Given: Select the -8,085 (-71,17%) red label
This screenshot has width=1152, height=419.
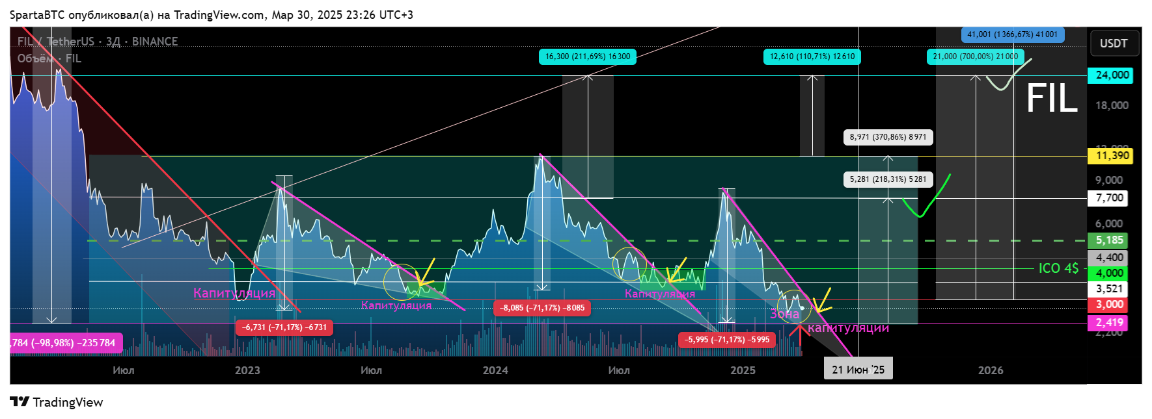Looking at the screenshot, I should click(x=542, y=308).
